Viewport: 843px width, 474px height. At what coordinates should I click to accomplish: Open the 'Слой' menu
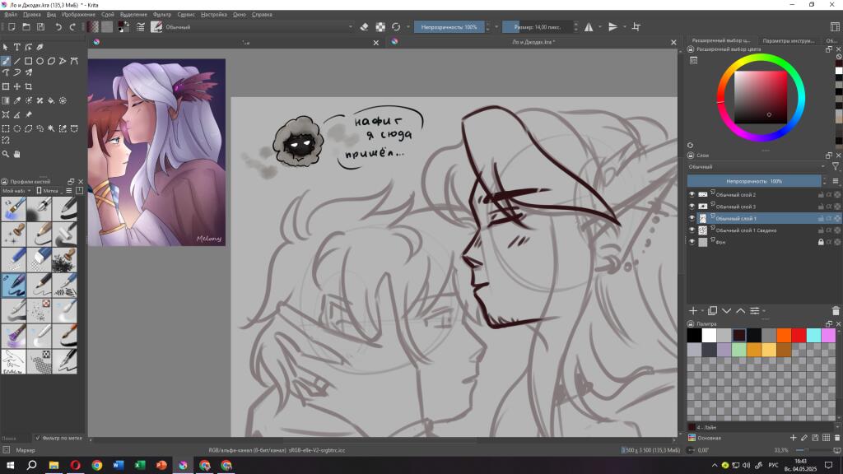(108, 15)
